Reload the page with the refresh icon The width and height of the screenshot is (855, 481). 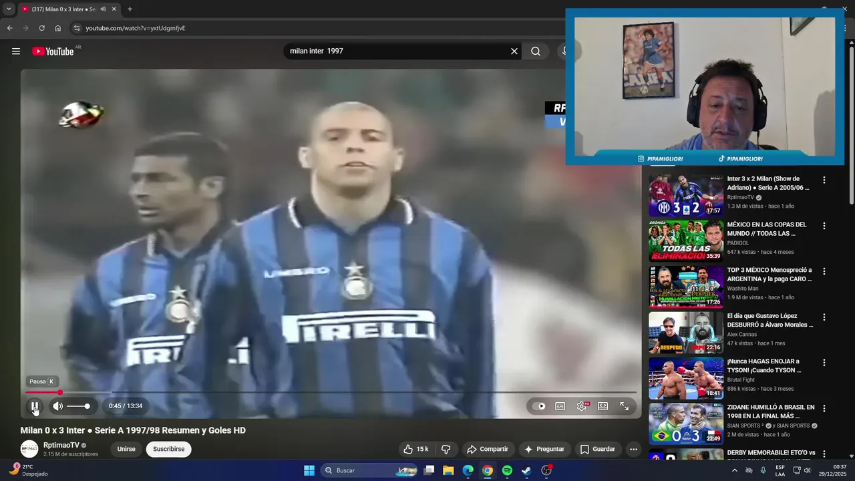click(41, 28)
